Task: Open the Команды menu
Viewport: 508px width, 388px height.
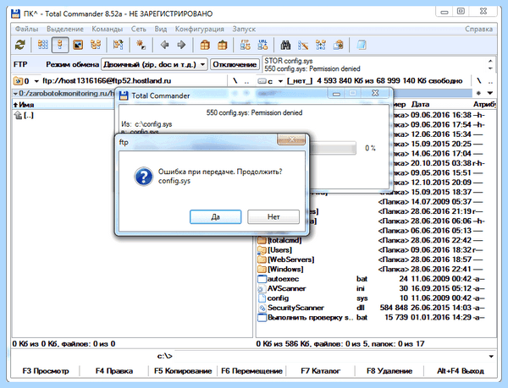Action: (x=108, y=29)
